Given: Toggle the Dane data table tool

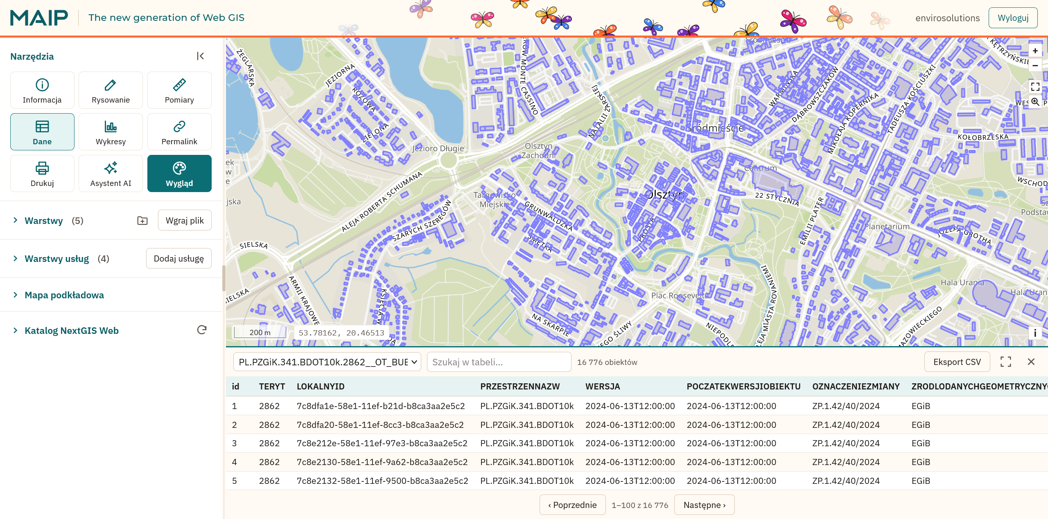Looking at the screenshot, I should pos(42,132).
